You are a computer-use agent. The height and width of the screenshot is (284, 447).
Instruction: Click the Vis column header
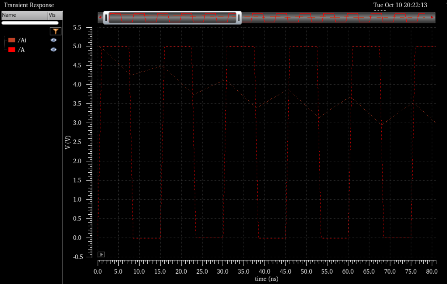point(55,15)
